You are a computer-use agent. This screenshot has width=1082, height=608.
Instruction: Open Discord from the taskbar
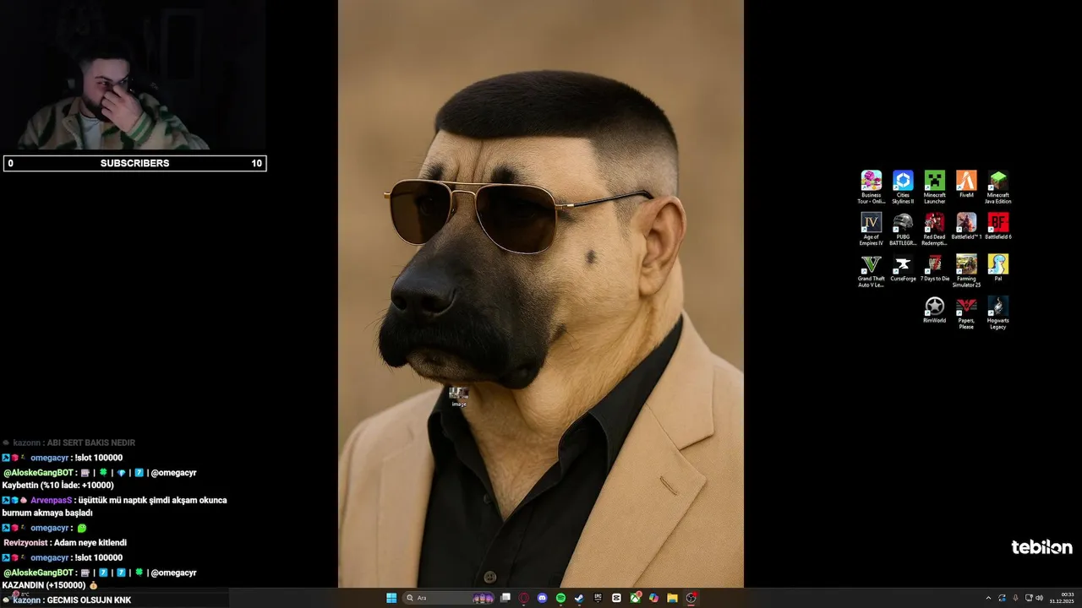[543, 598]
